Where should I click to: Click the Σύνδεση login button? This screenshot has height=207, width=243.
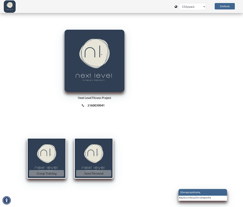tap(225, 6)
